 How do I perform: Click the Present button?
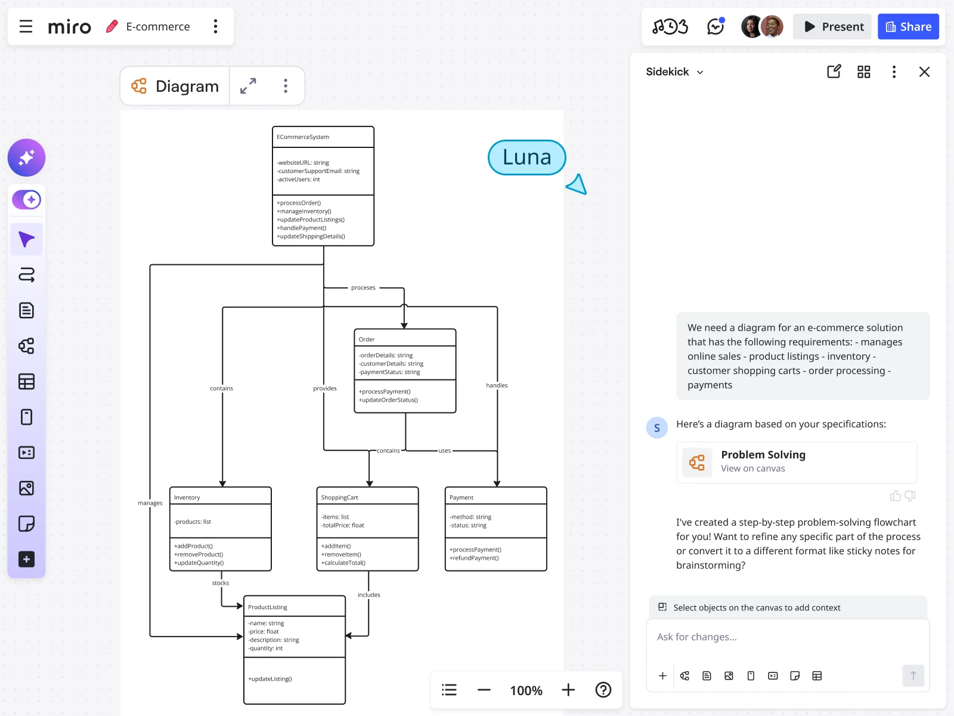(x=832, y=26)
